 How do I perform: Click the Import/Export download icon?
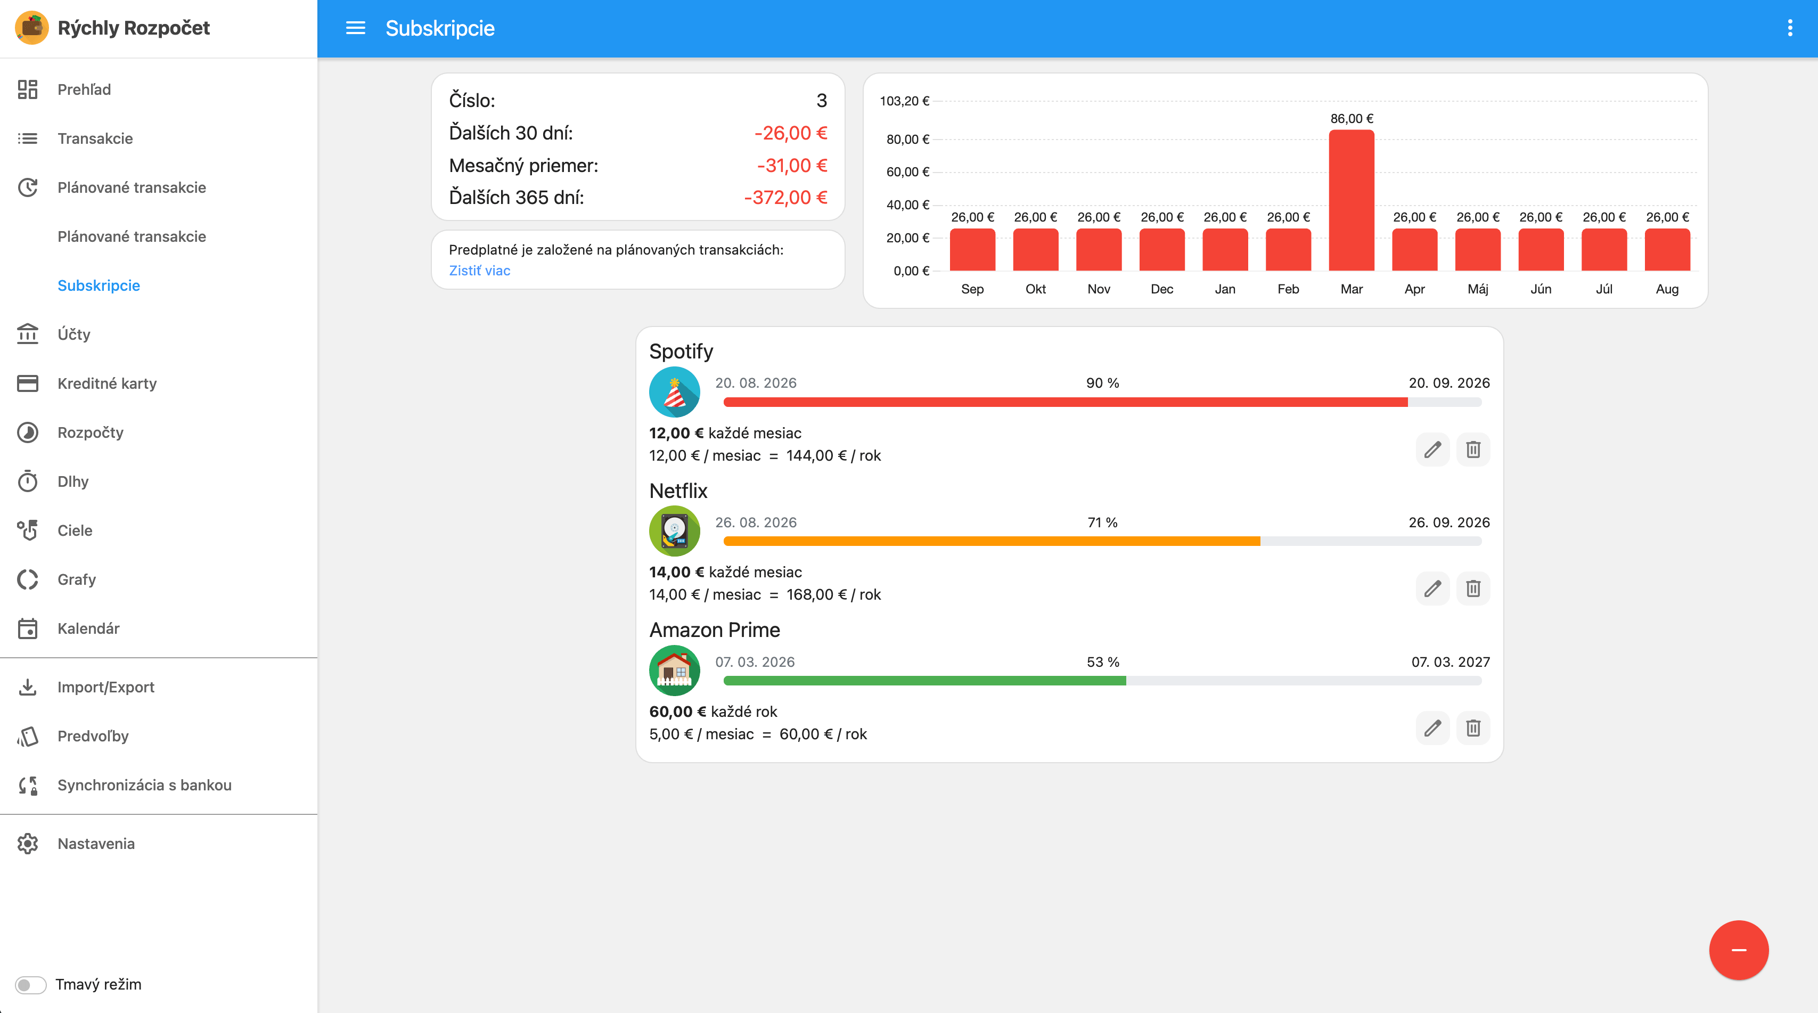click(28, 687)
